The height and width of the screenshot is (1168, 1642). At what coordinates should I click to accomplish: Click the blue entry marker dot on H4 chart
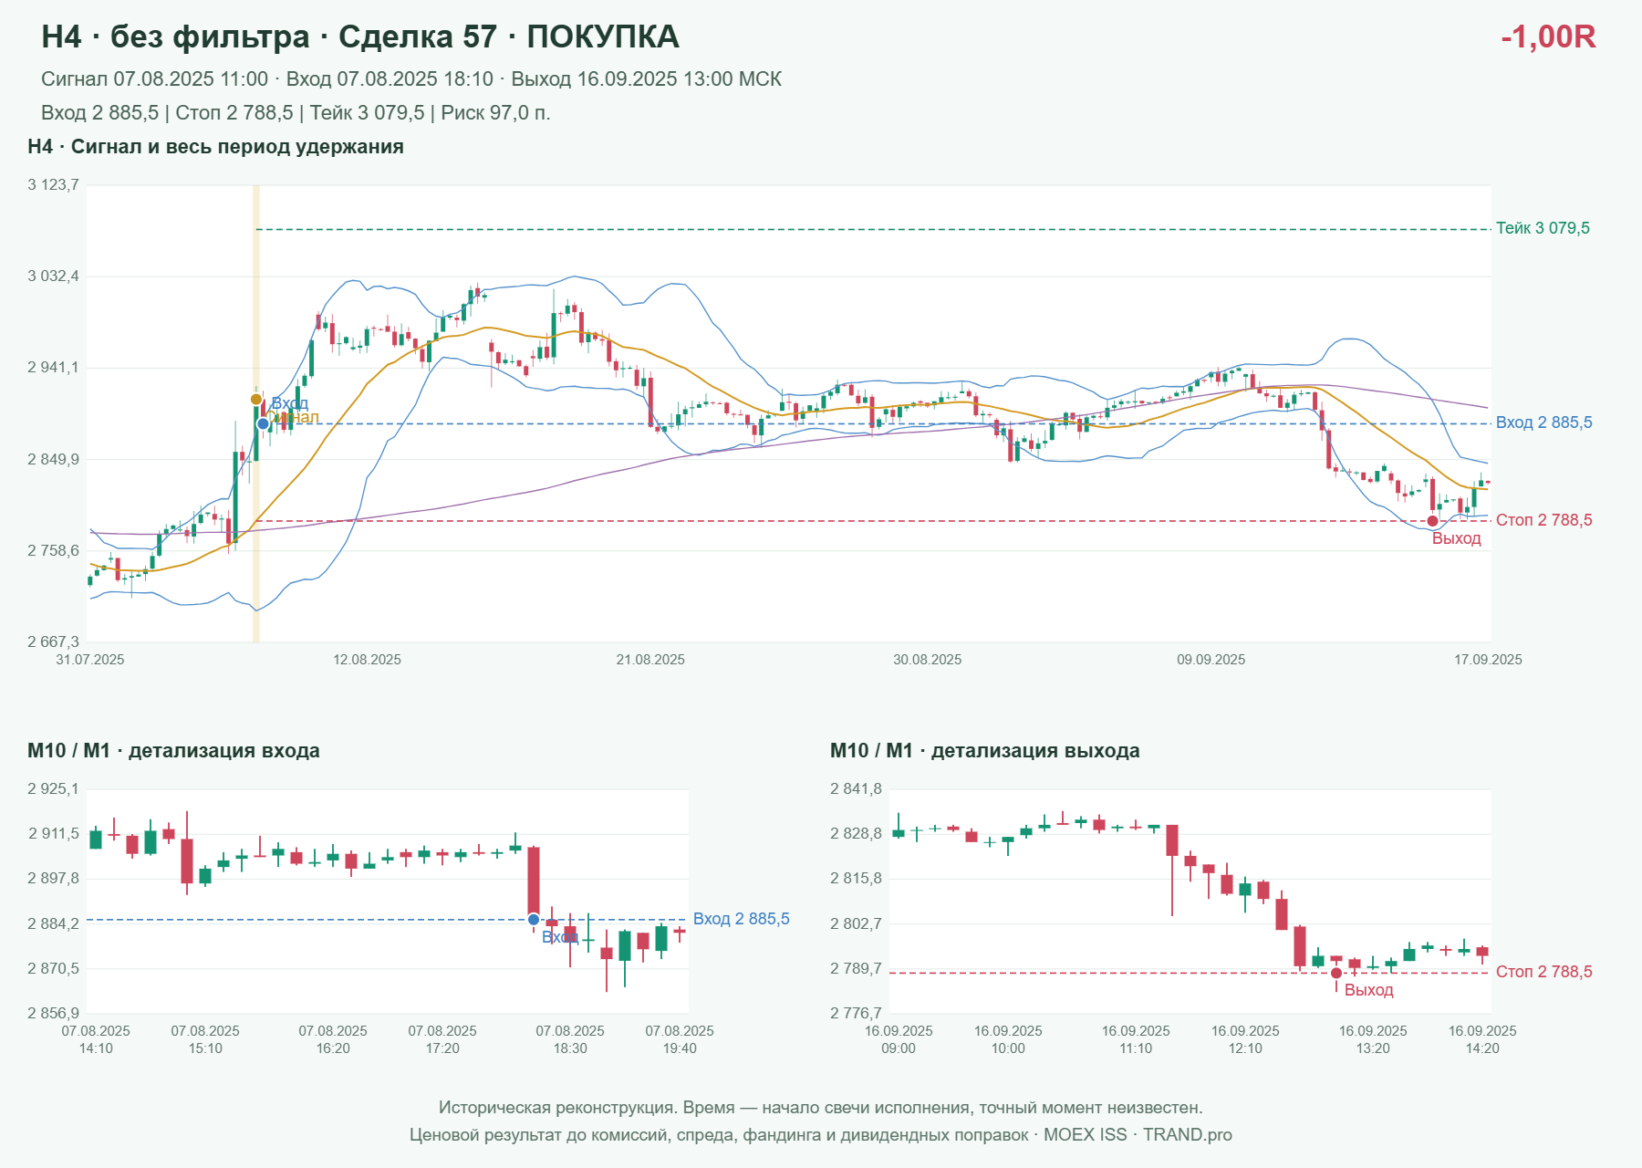[x=263, y=423]
